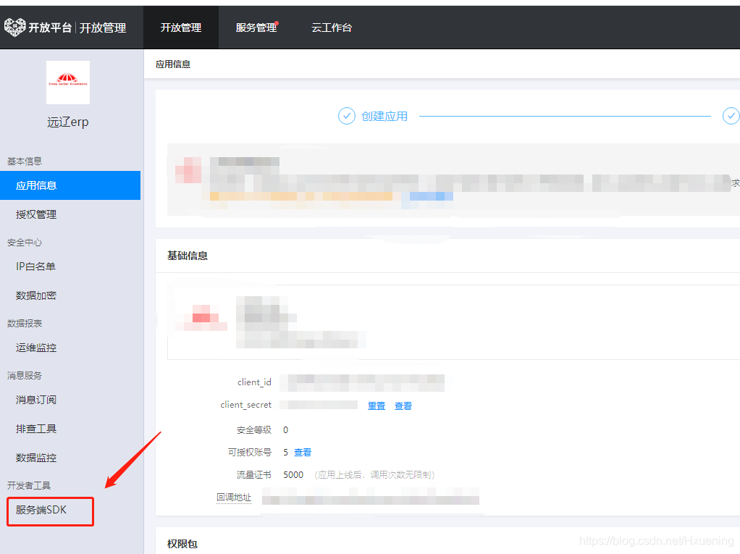Click the 开放平台 header title
The width and height of the screenshot is (740, 554).
point(49,28)
